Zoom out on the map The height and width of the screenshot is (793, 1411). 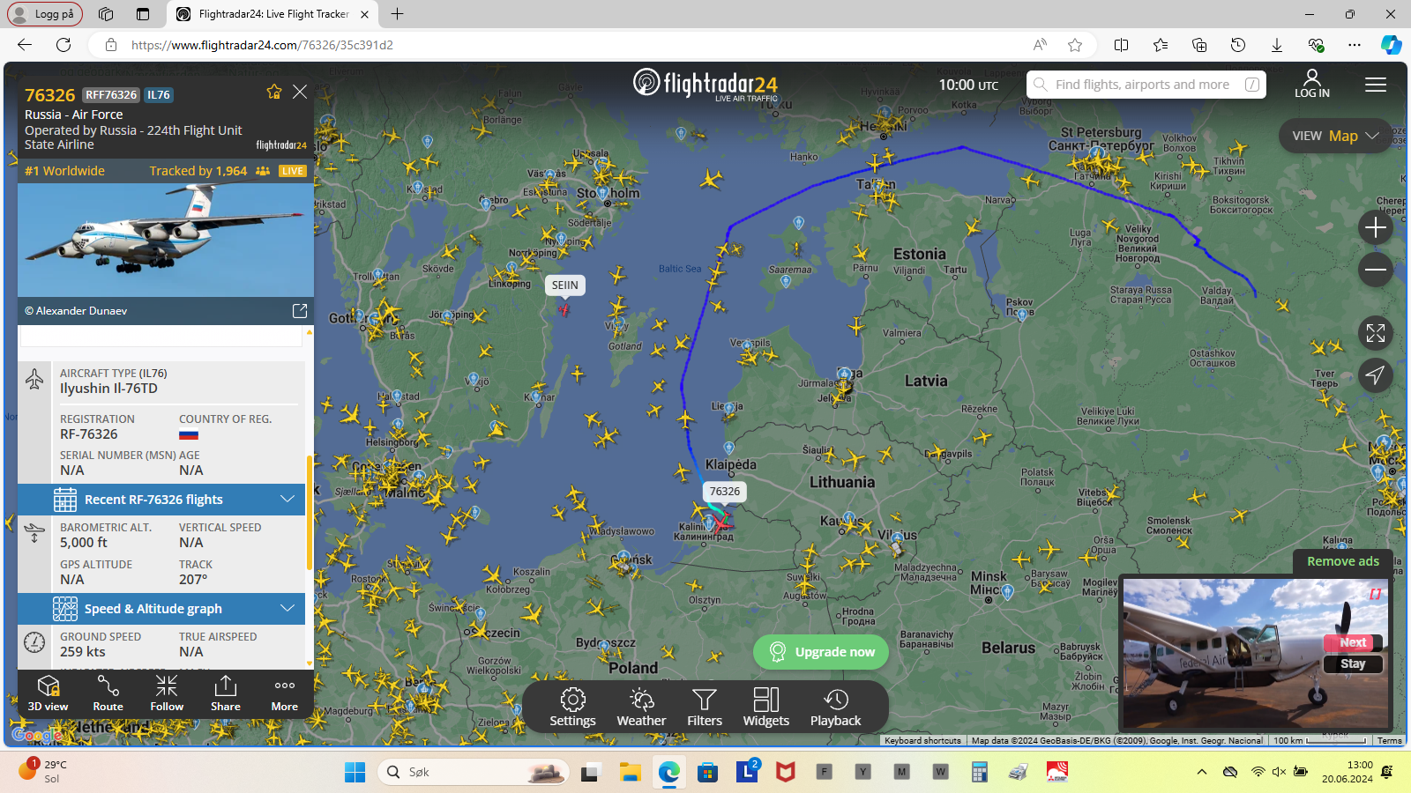1375,270
